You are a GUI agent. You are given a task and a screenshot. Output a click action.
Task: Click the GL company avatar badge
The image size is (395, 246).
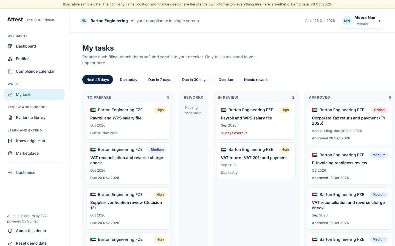coord(84,21)
